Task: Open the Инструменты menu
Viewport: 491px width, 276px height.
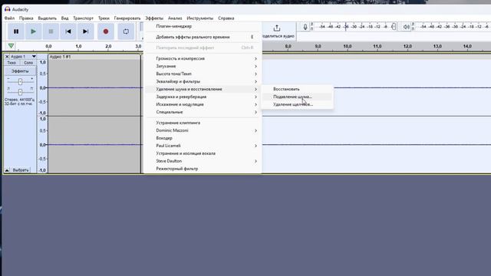Action: (x=199, y=18)
